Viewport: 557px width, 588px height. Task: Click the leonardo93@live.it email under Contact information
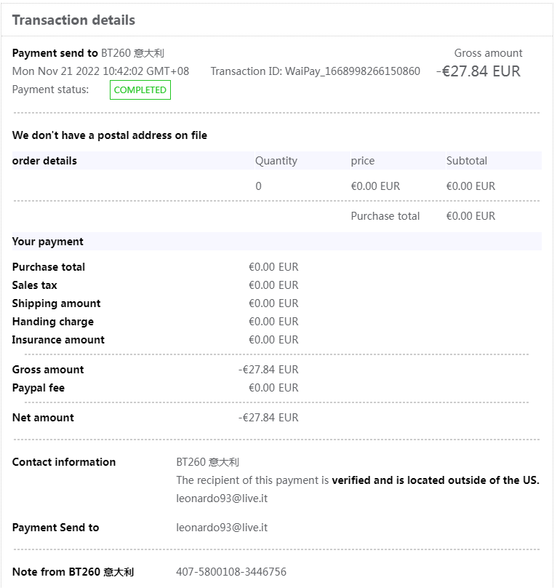pyautogui.click(x=222, y=499)
